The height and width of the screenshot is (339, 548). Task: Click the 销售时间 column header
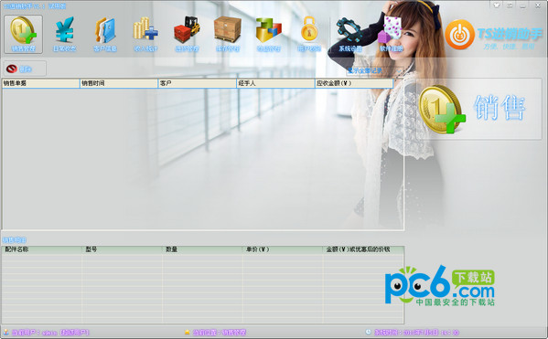(119, 83)
